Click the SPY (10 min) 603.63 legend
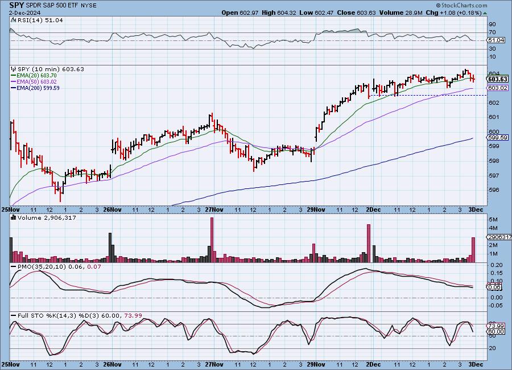 pyautogui.click(x=51, y=69)
